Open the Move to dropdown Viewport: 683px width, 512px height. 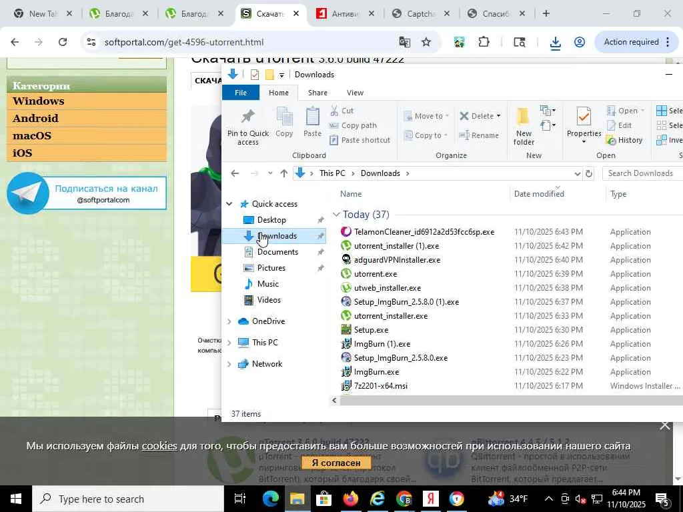click(x=426, y=116)
